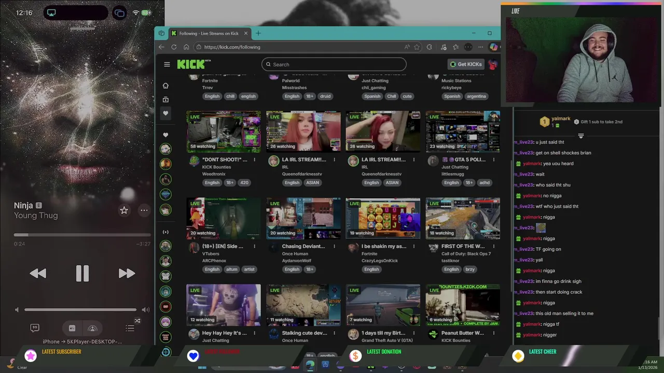The width and height of the screenshot is (664, 373).
Task: Open options menu for Chasing Deviant stream
Action: coord(334,246)
